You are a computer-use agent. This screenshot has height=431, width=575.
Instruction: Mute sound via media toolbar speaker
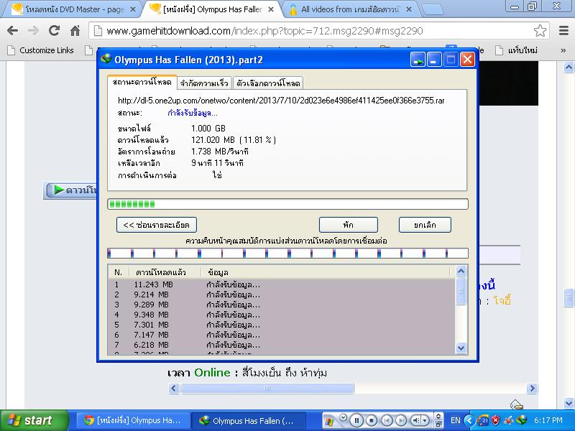(415, 421)
